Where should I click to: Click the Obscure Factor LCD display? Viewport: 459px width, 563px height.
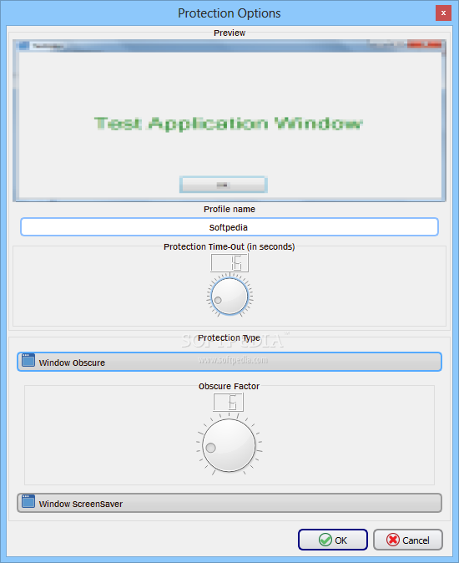tap(229, 402)
